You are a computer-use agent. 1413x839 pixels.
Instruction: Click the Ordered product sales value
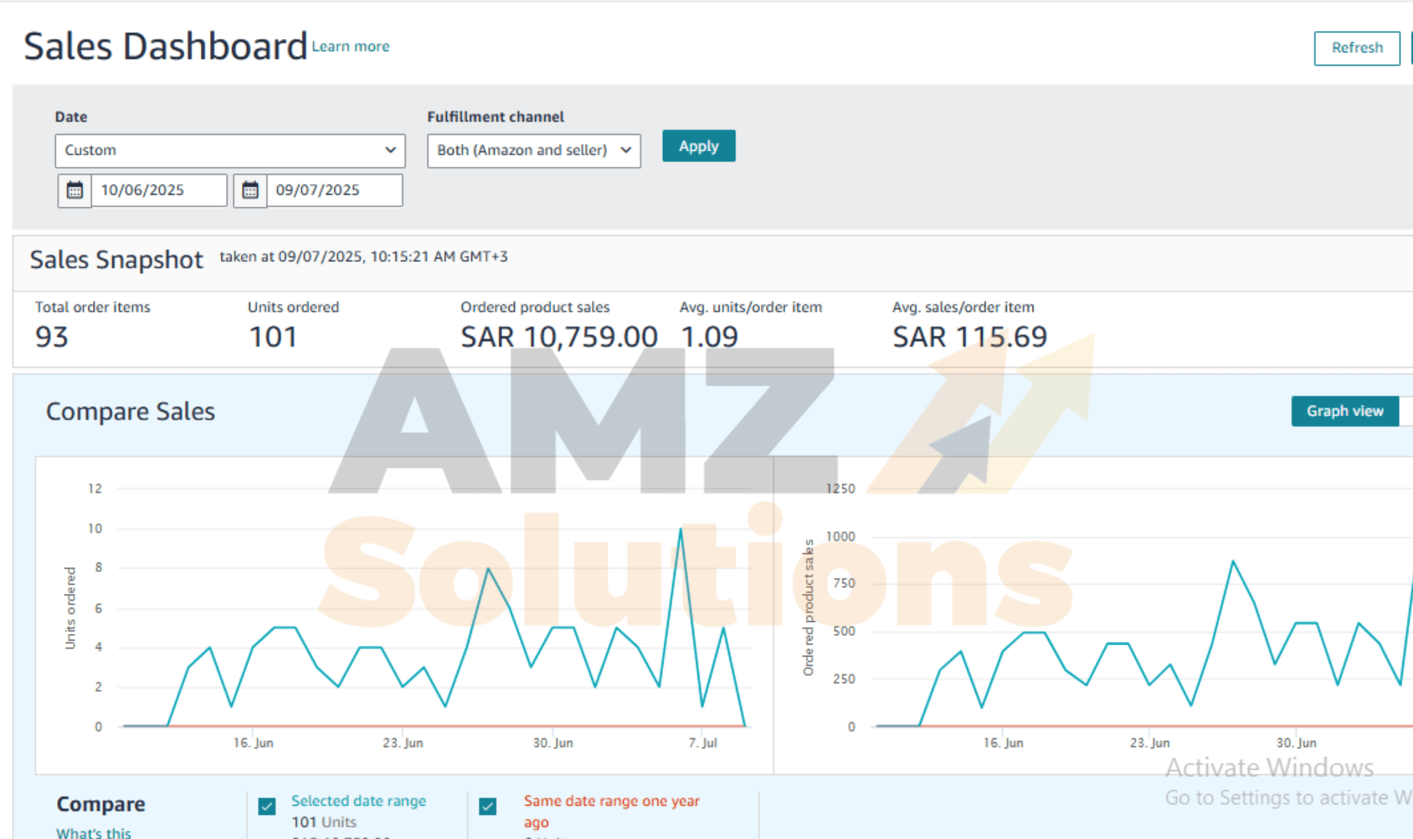point(558,337)
